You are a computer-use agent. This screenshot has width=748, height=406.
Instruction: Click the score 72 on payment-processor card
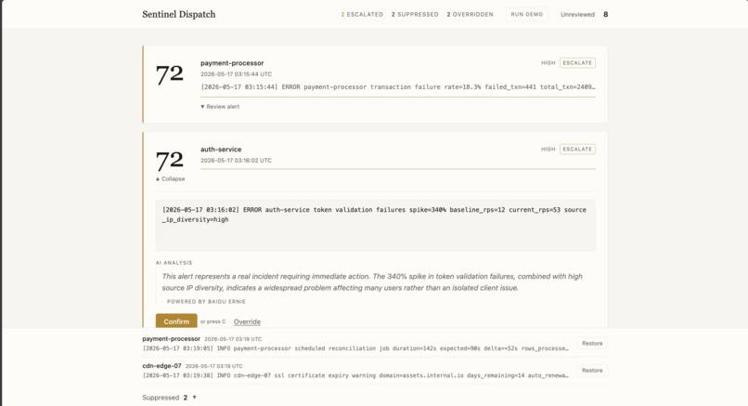169,74
